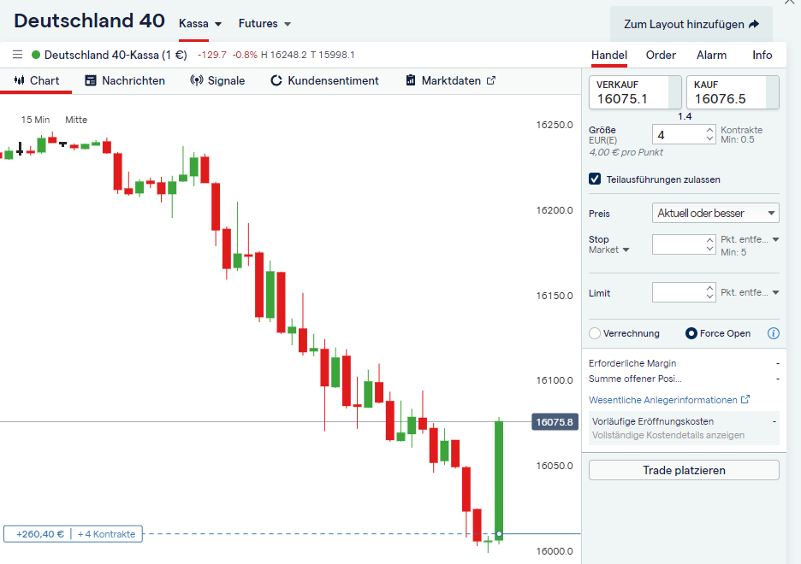Image resolution: width=801 pixels, height=564 pixels.
Task: Open the Kundensentiment tab
Action: pos(324,80)
